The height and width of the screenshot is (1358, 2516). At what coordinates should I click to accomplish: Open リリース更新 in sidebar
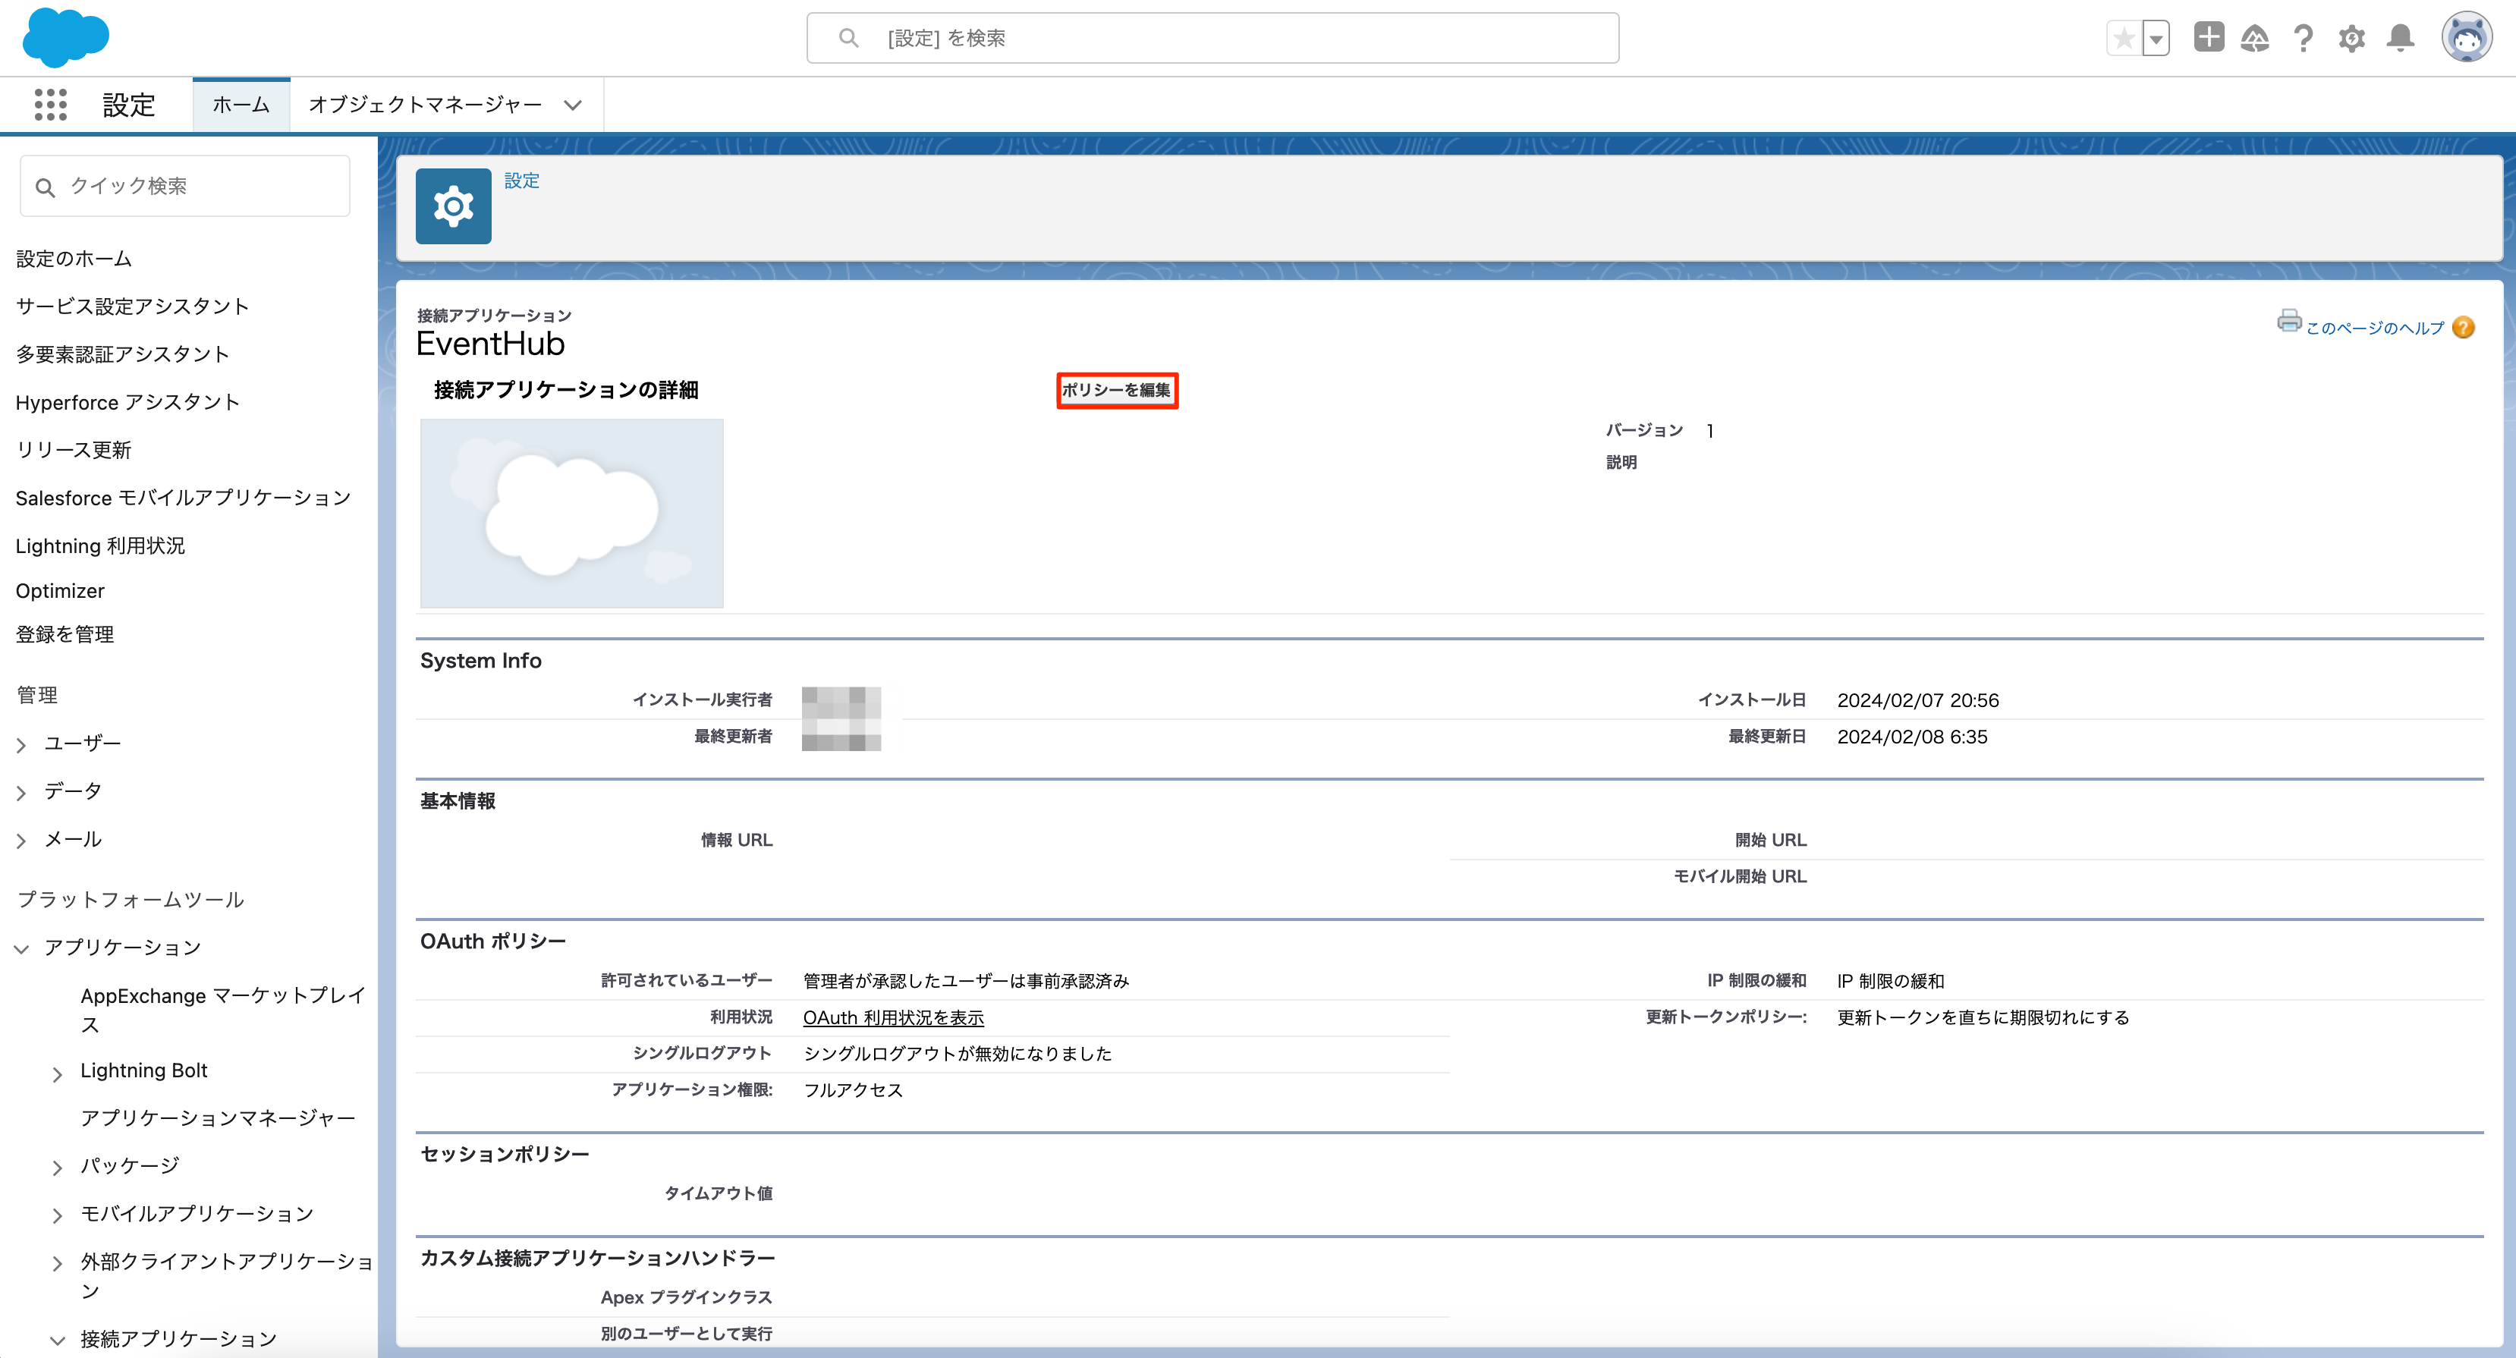point(74,450)
